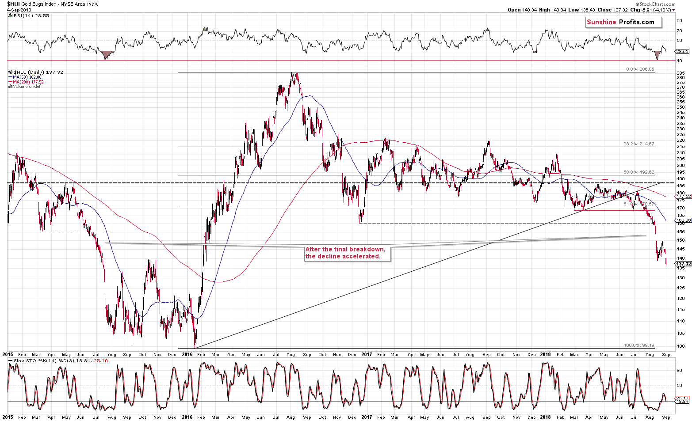Click the '61.8%: 170.57' Fibonacci label
Screen dimensions: 692x421
tap(639, 204)
